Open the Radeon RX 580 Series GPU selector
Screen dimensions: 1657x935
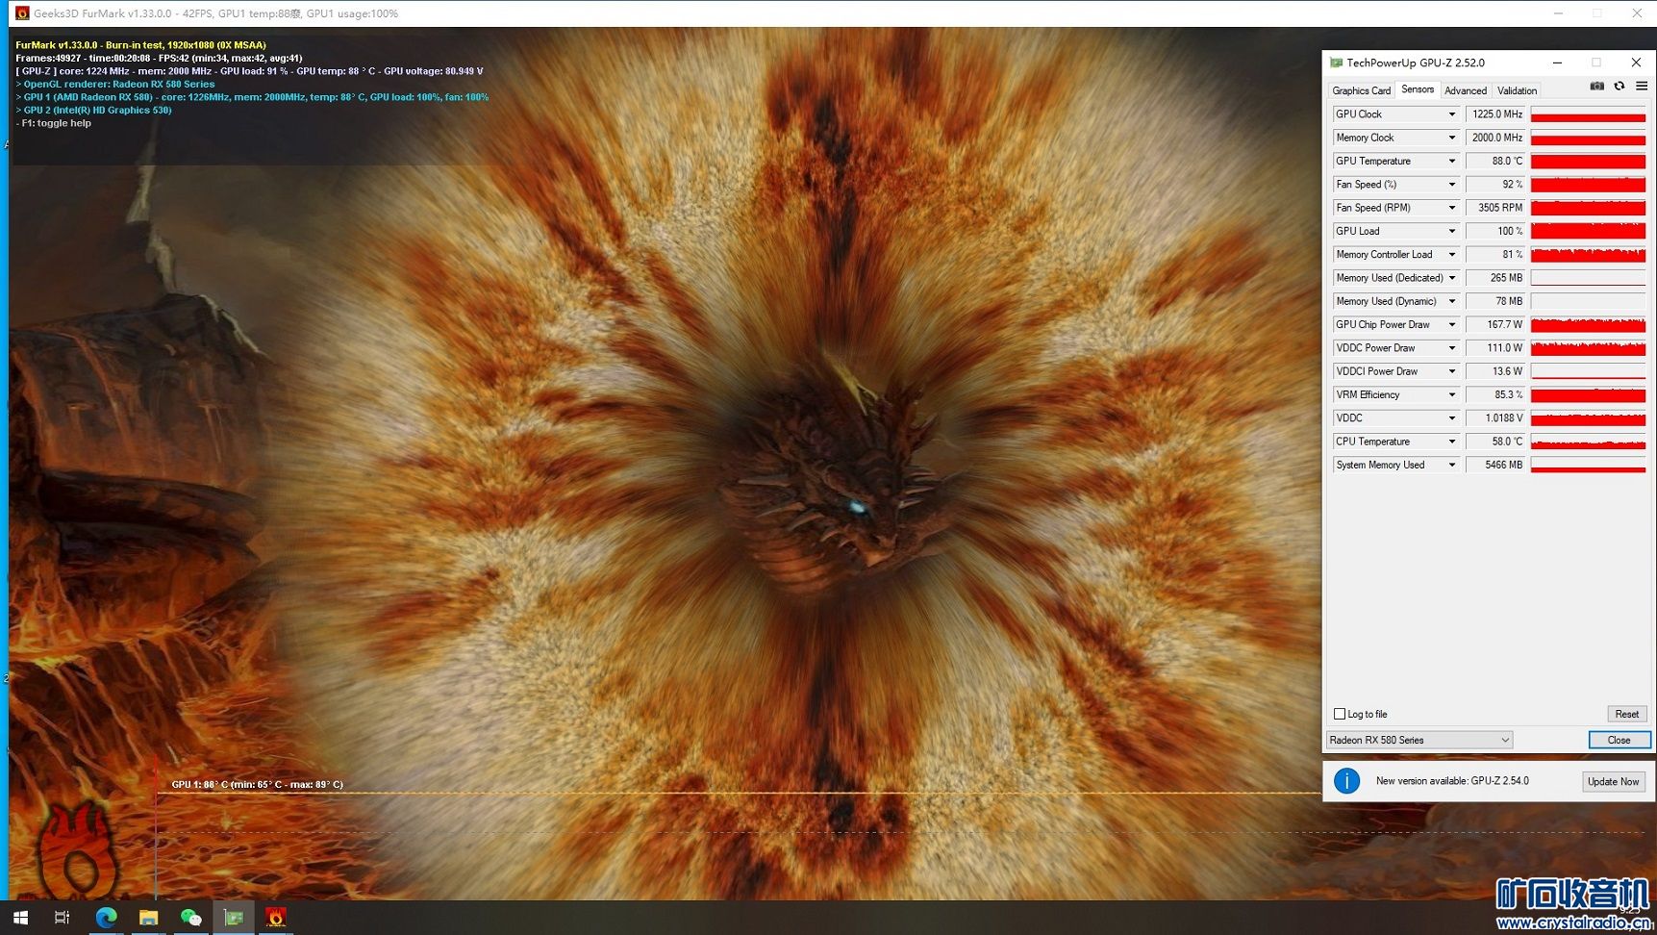pyautogui.click(x=1419, y=740)
